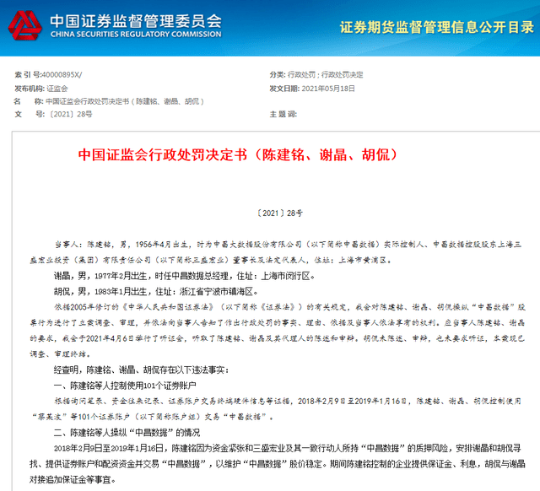Click the 主题词 label
The image size is (540, 491).
click(283, 114)
